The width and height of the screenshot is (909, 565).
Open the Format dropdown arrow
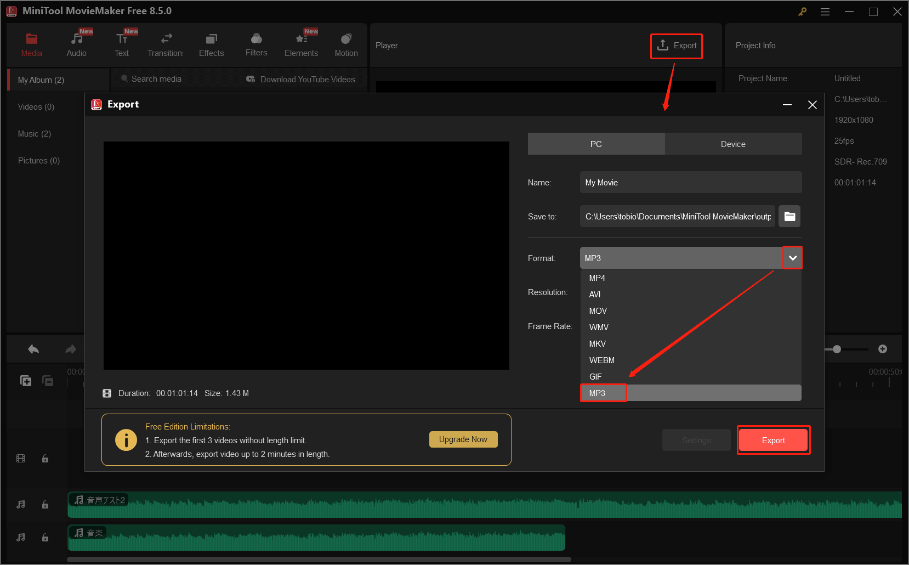[x=792, y=257]
